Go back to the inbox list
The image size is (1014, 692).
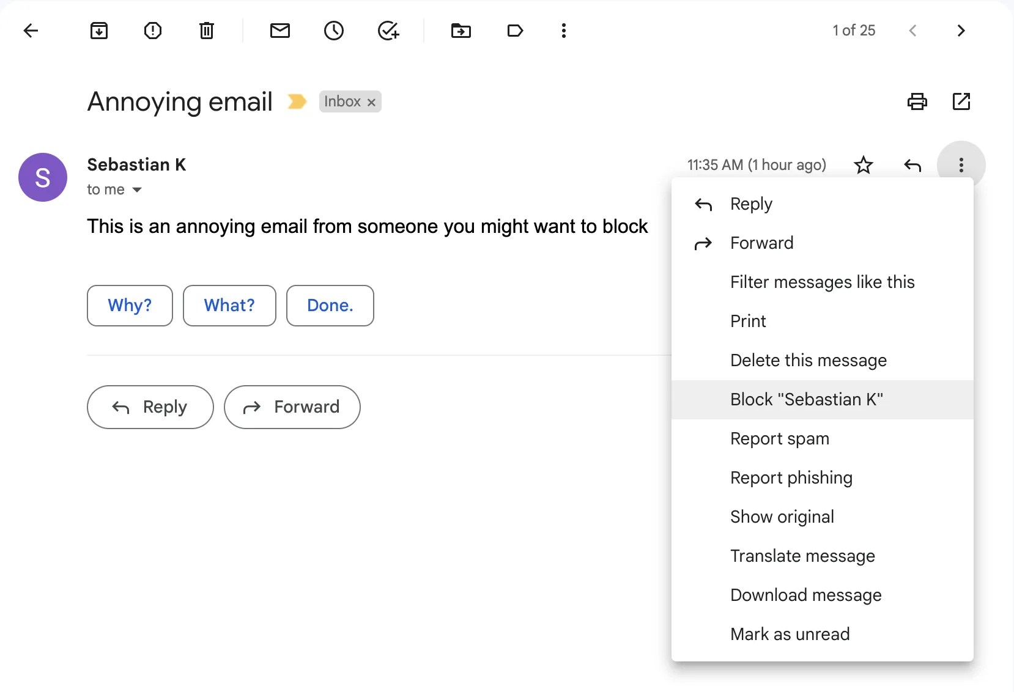click(31, 31)
